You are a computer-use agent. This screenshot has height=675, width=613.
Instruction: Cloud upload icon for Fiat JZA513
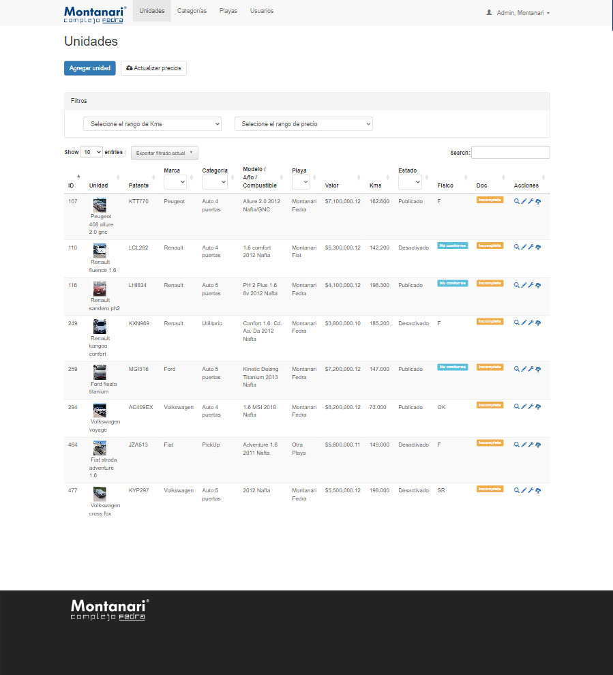coord(538,445)
